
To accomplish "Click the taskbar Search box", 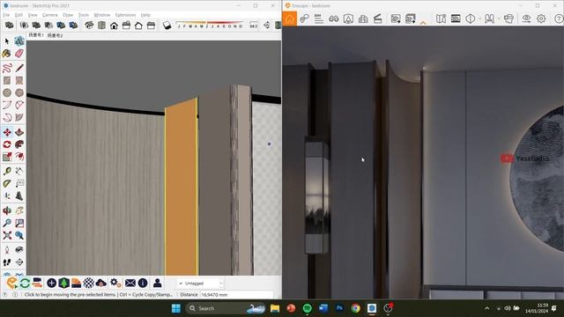I will coord(226,308).
